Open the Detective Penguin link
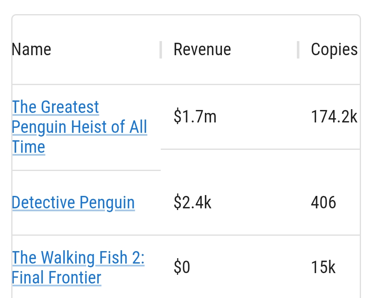This screenshot has height=298, width=366. click(73, 203)
